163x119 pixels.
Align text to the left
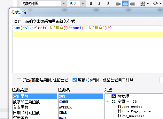click(118, 4)
